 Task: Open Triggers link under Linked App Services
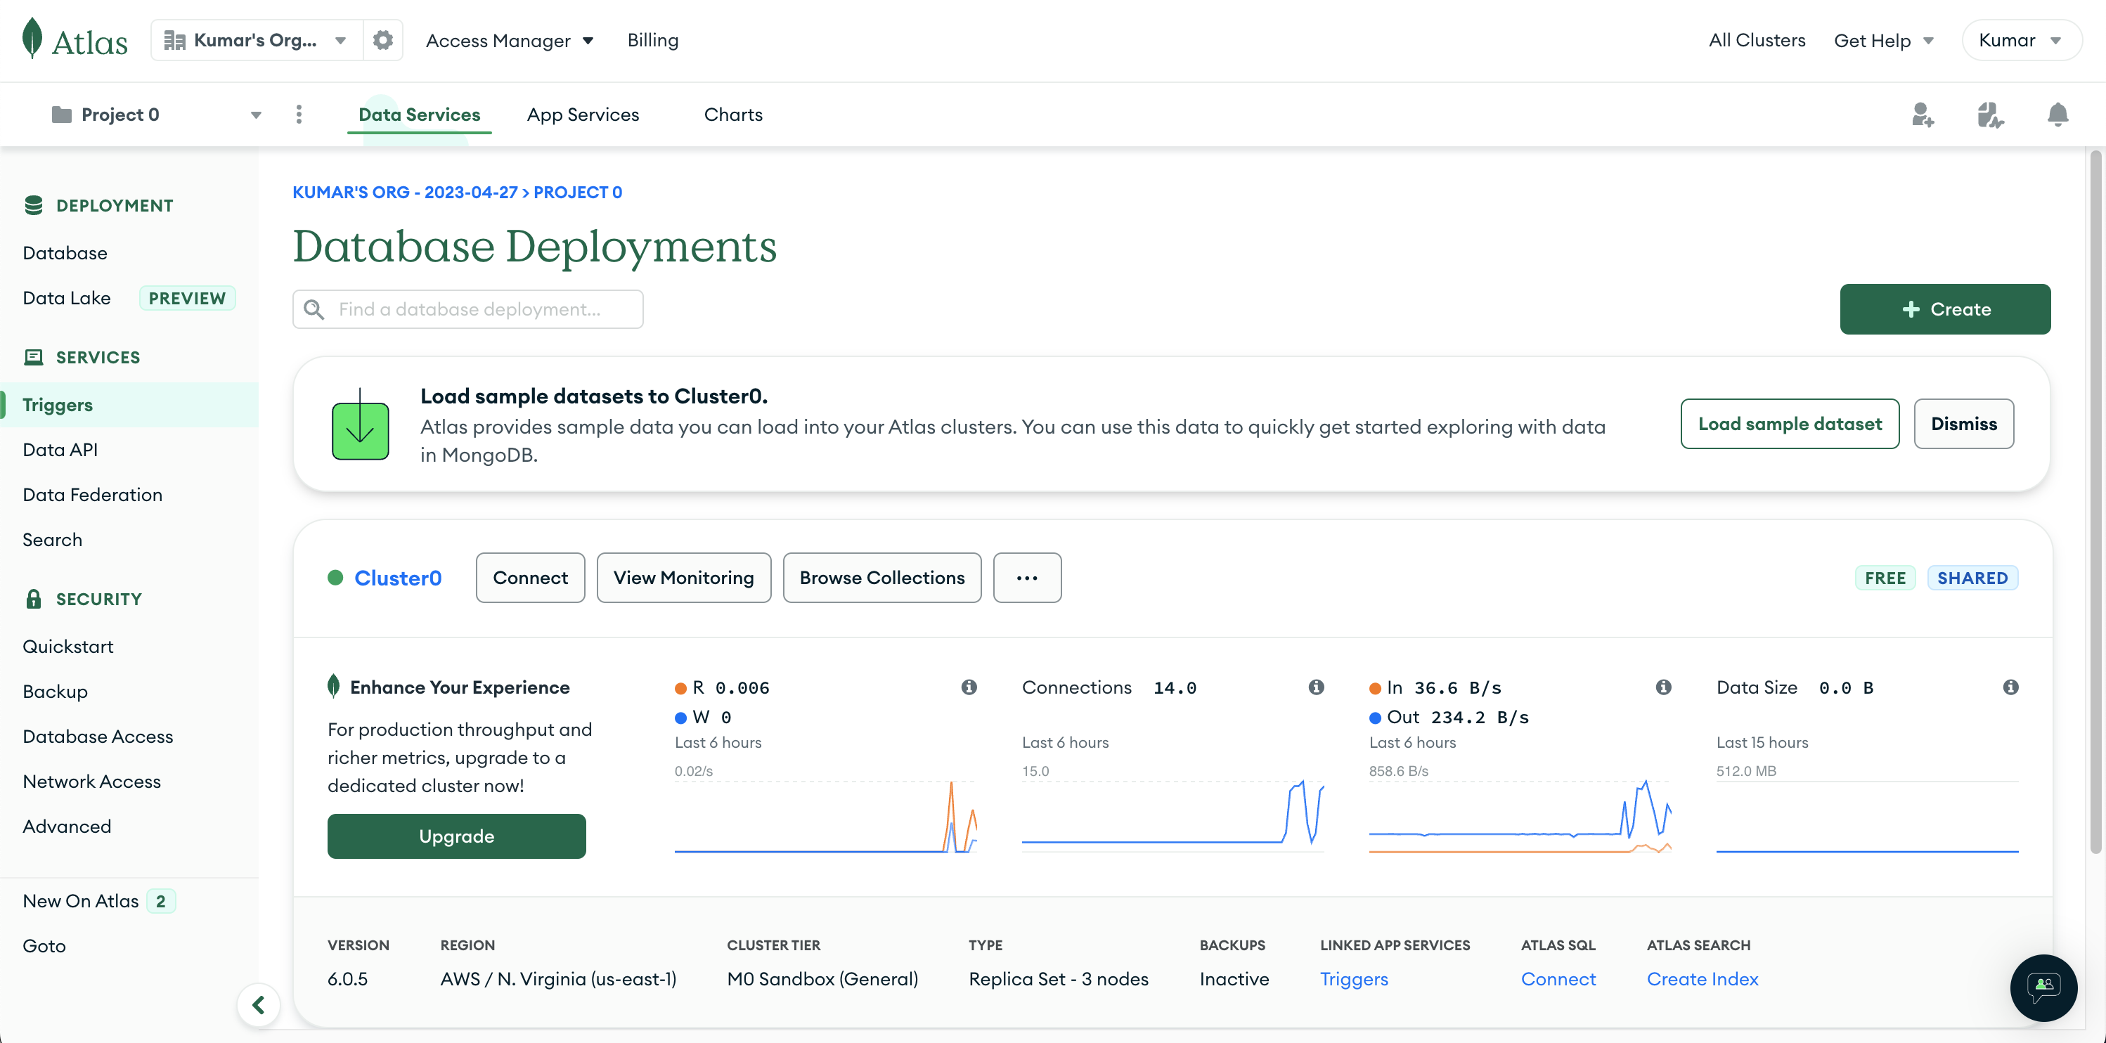pyautogui.click(x=1354, y=979)
